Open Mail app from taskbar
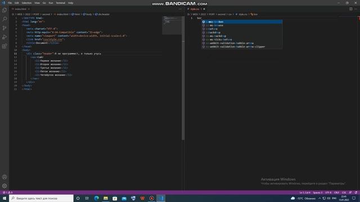Screen dimensions: 360x202 (124, 198)
